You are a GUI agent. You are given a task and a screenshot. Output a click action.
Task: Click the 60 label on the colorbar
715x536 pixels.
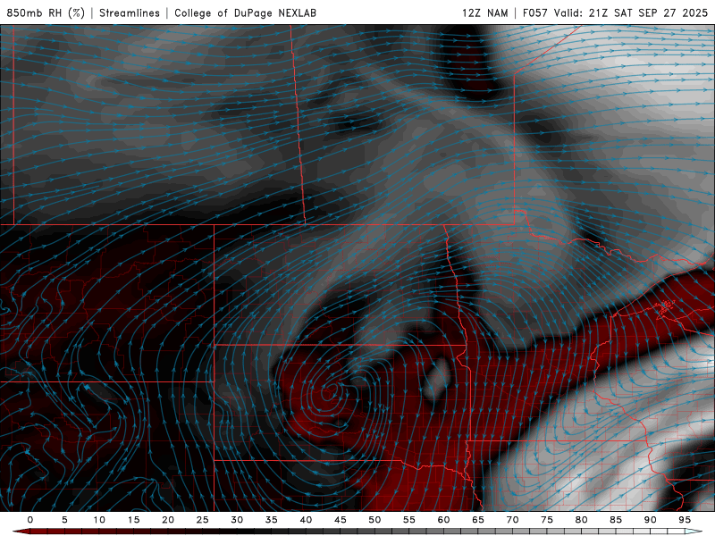click(x=443, y=520)
